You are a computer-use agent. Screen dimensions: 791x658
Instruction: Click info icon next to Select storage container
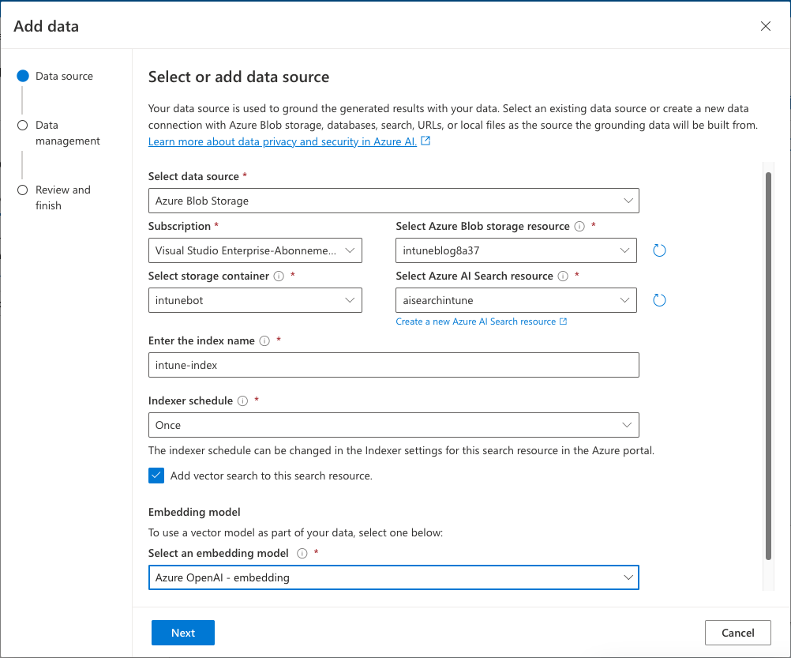click(x=277, y=276)
